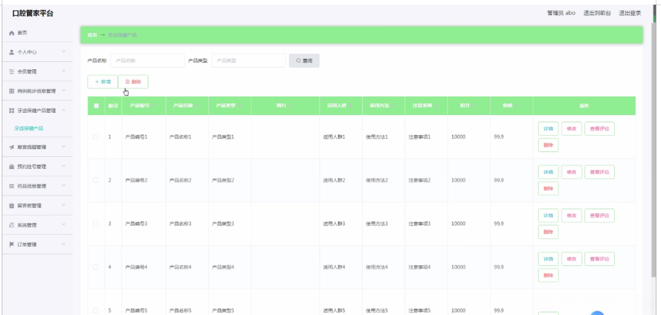Click the user icon for 个人中心
Screen dimensions: 661x315
coord(12,53)
